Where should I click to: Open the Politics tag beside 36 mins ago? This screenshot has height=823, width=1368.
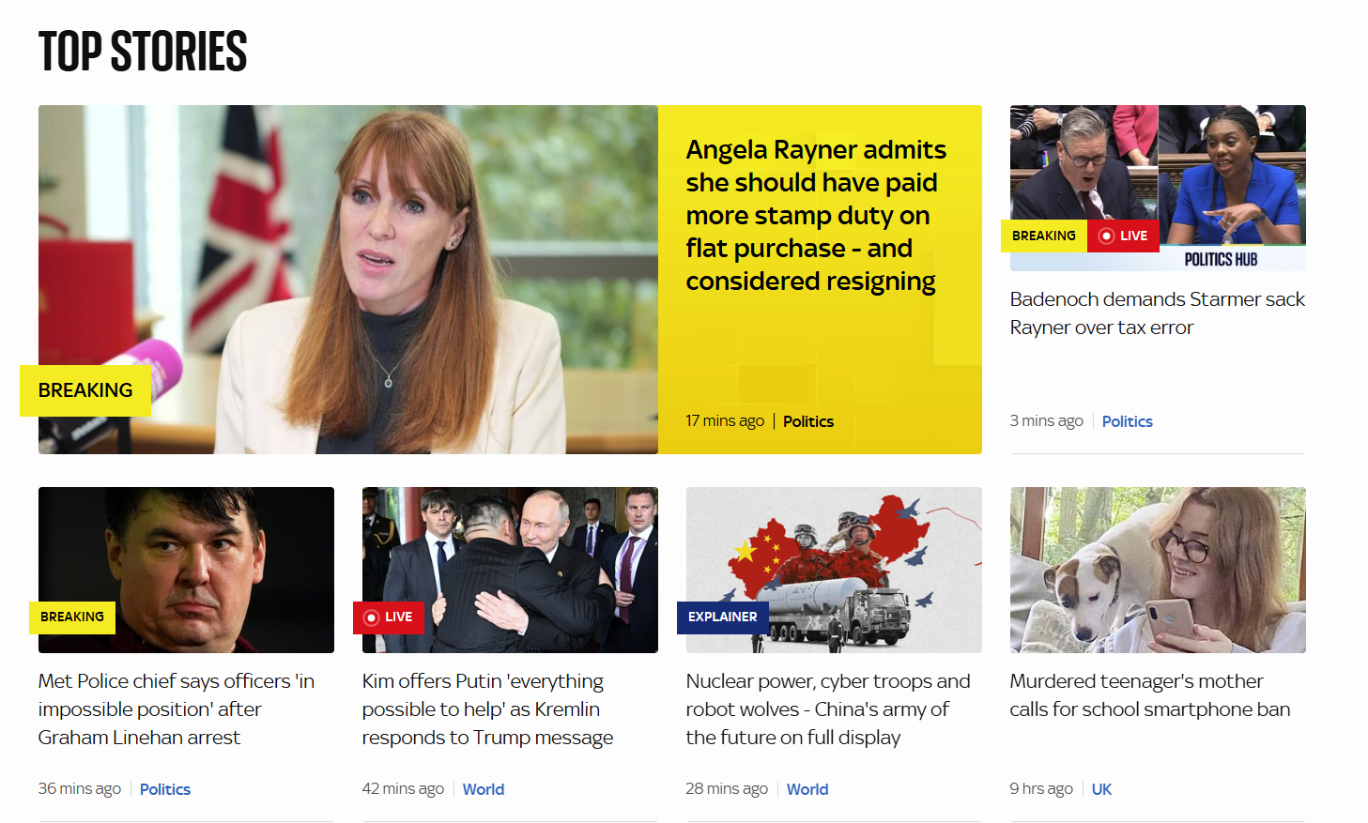pyautogui.click(x=165, y=789)
